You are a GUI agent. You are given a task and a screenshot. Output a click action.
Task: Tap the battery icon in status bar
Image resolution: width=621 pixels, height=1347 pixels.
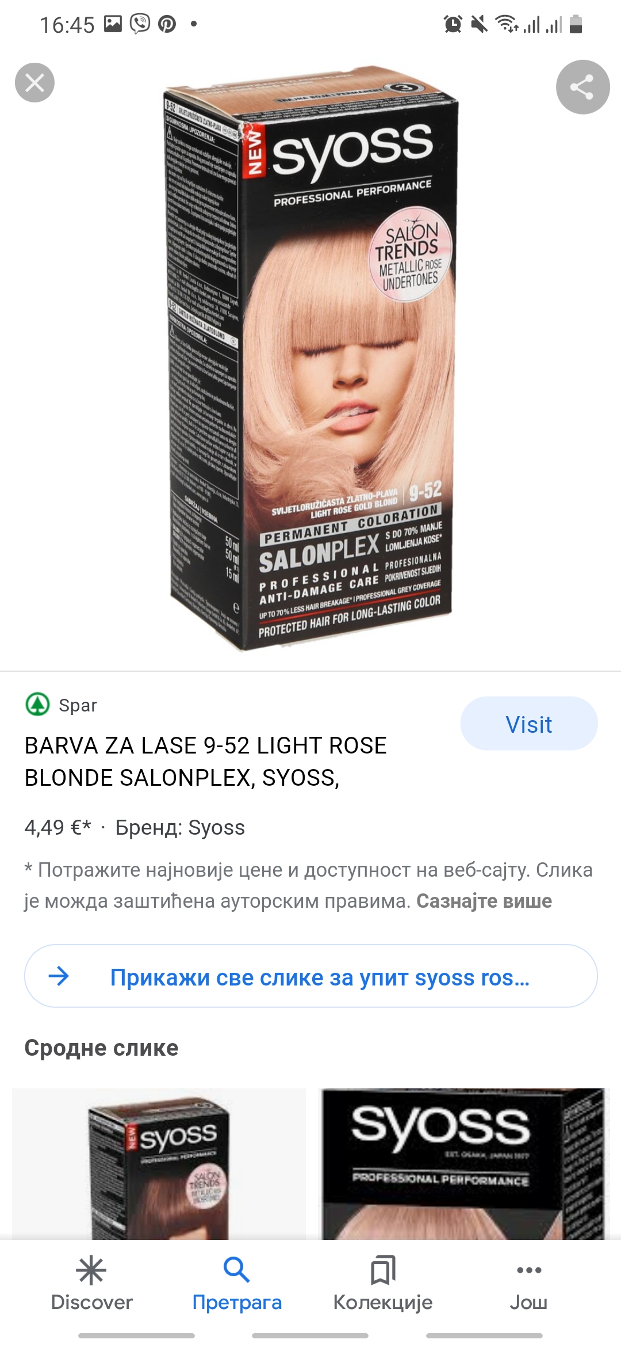576,24
